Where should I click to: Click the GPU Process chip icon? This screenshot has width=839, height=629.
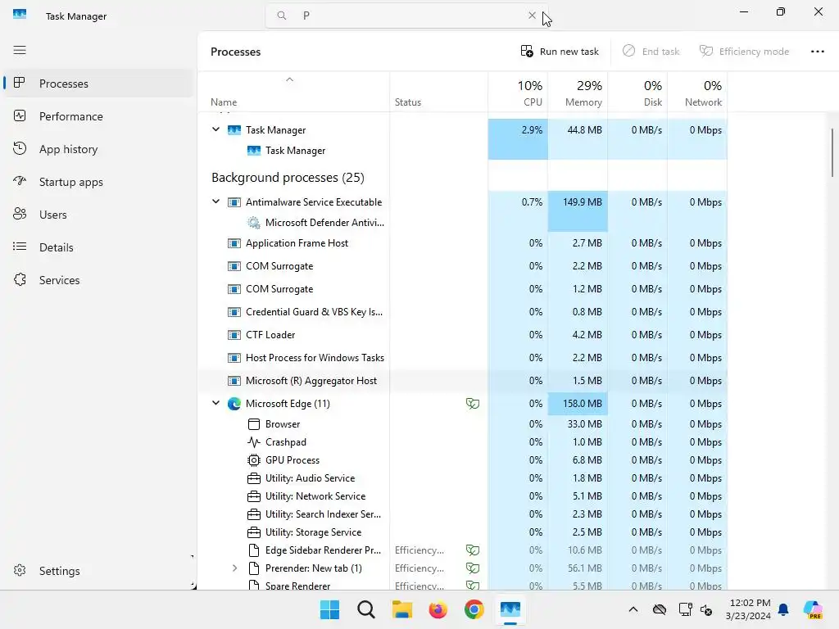254,460
